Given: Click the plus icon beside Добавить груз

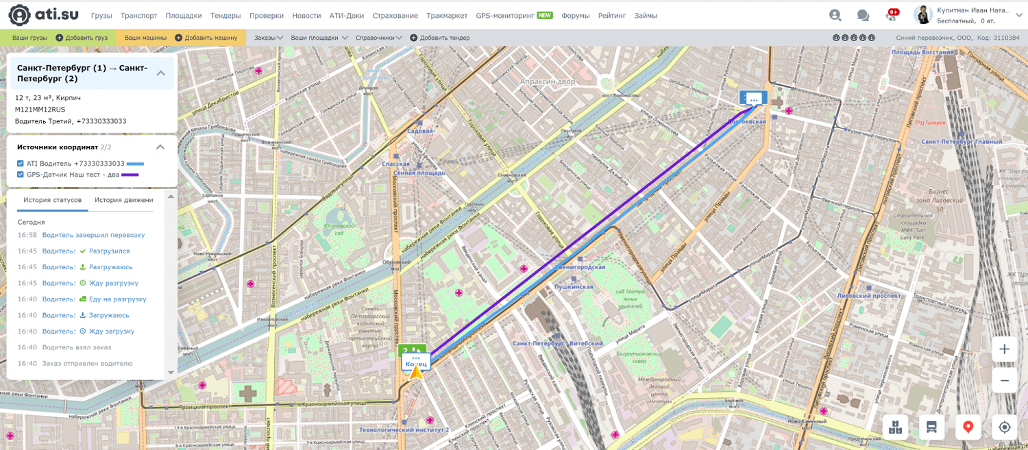Looking at the screenshot, I should 59,38.
